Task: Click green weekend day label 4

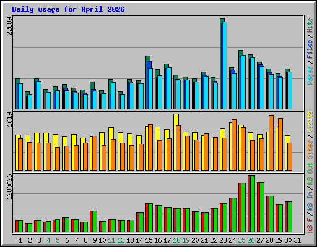Action: point(48,240)
